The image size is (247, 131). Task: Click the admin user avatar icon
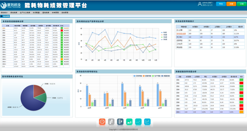199,4
